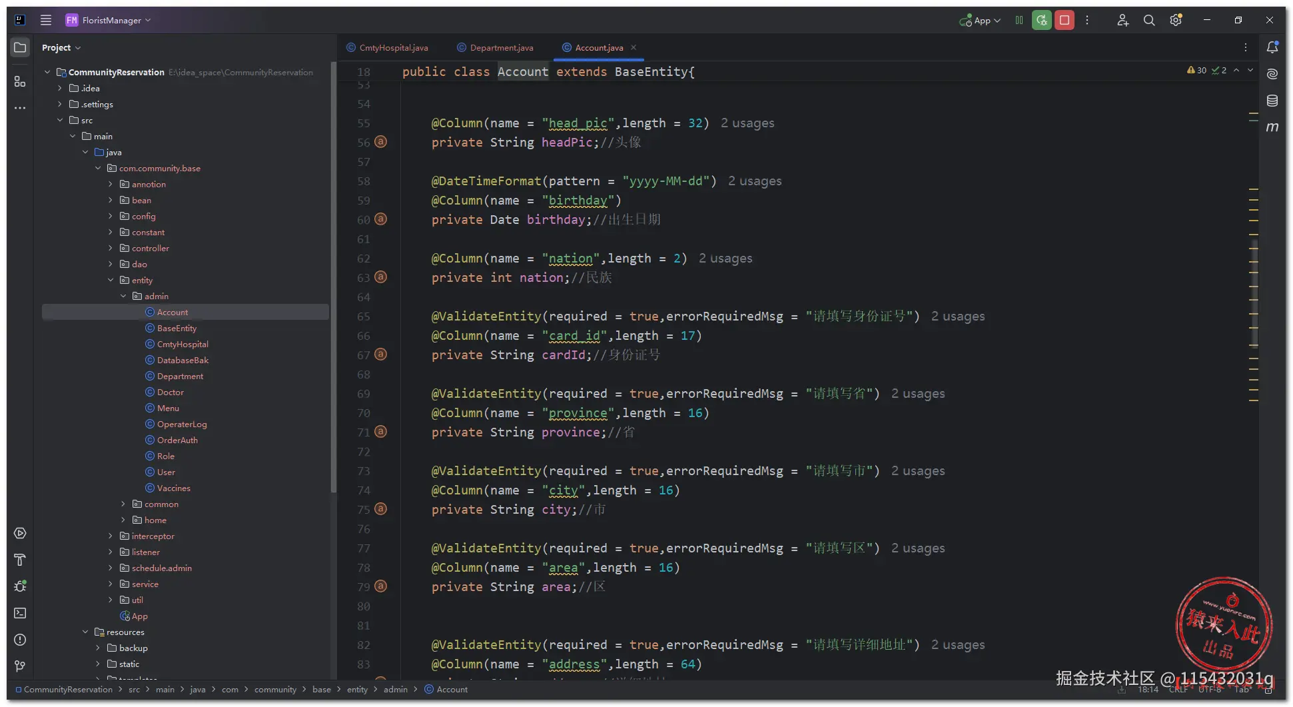Collapse the resources folder
This screenshot has width=1293, height=707.
tap(85, 632)
